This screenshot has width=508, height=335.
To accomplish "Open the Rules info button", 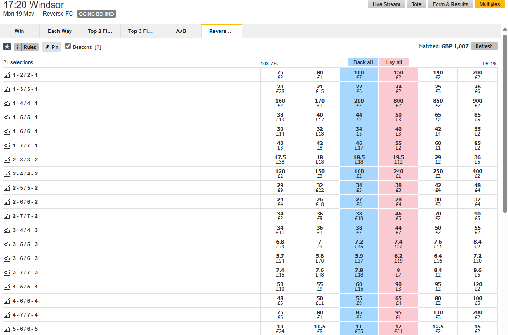I will pyautogui.click(x=26, y=47).
